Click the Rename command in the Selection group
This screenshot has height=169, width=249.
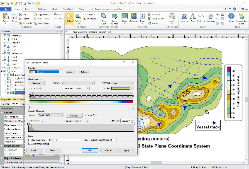coord(89,14)
